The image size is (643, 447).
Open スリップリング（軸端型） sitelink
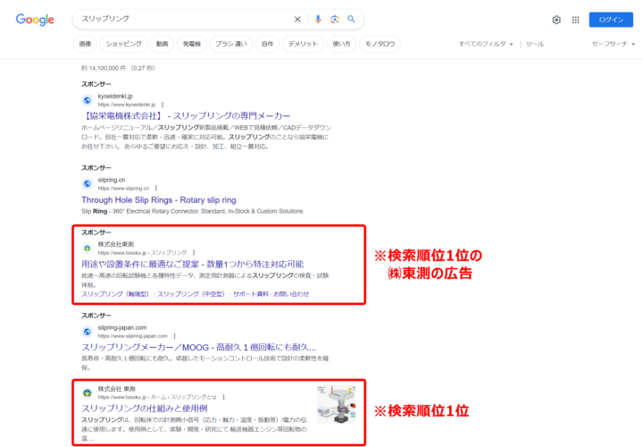pos(115,294)
